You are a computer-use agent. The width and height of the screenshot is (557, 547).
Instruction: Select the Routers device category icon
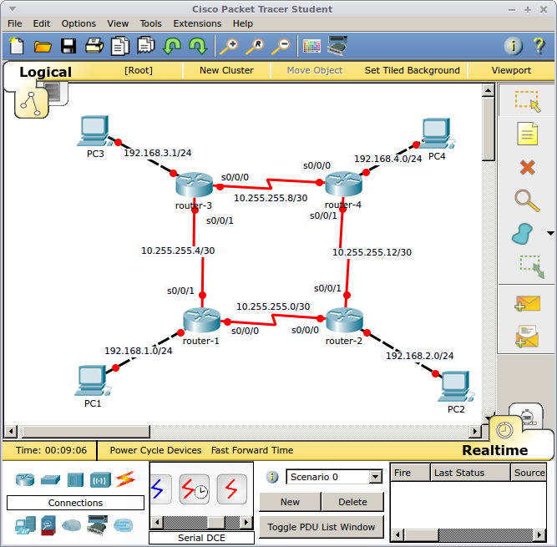tap(25, 480)
